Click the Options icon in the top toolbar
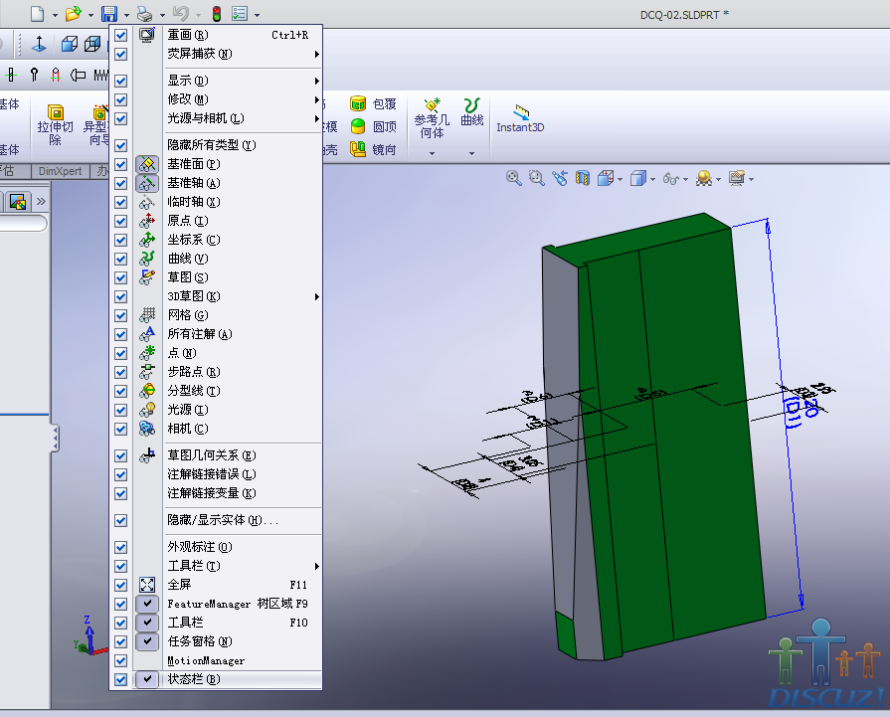This screenshot has width=890, height=717. tap(240, 14)
